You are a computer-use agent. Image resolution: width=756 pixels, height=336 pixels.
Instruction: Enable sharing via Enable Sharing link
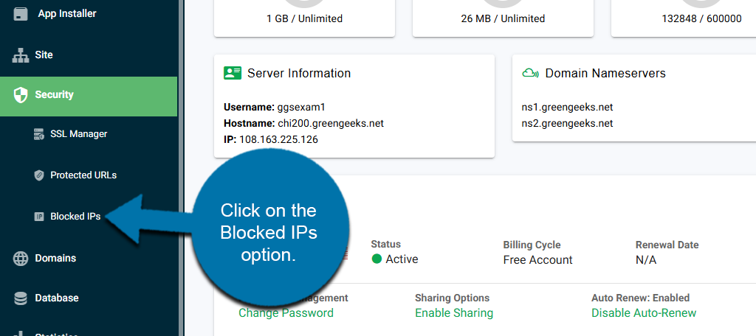(x=453, y=313)
